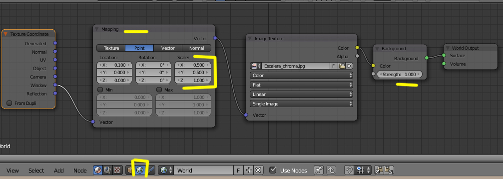The width and height of the screenshot is (503, 179).
Task: Click World Output Surface socket
Action: 444,55
